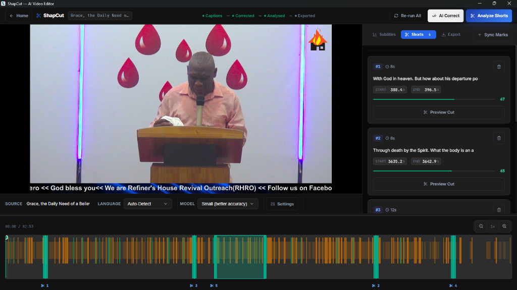Click the AI Correct checkmark icon

pyautogui.click(x=434, y=16)
